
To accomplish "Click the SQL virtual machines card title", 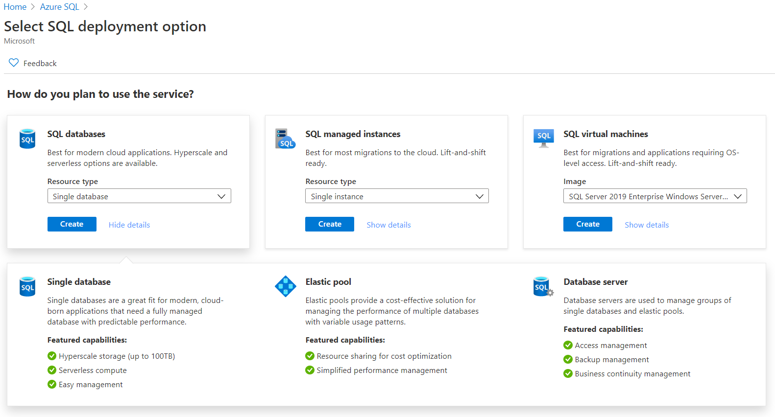I will 606,134.
